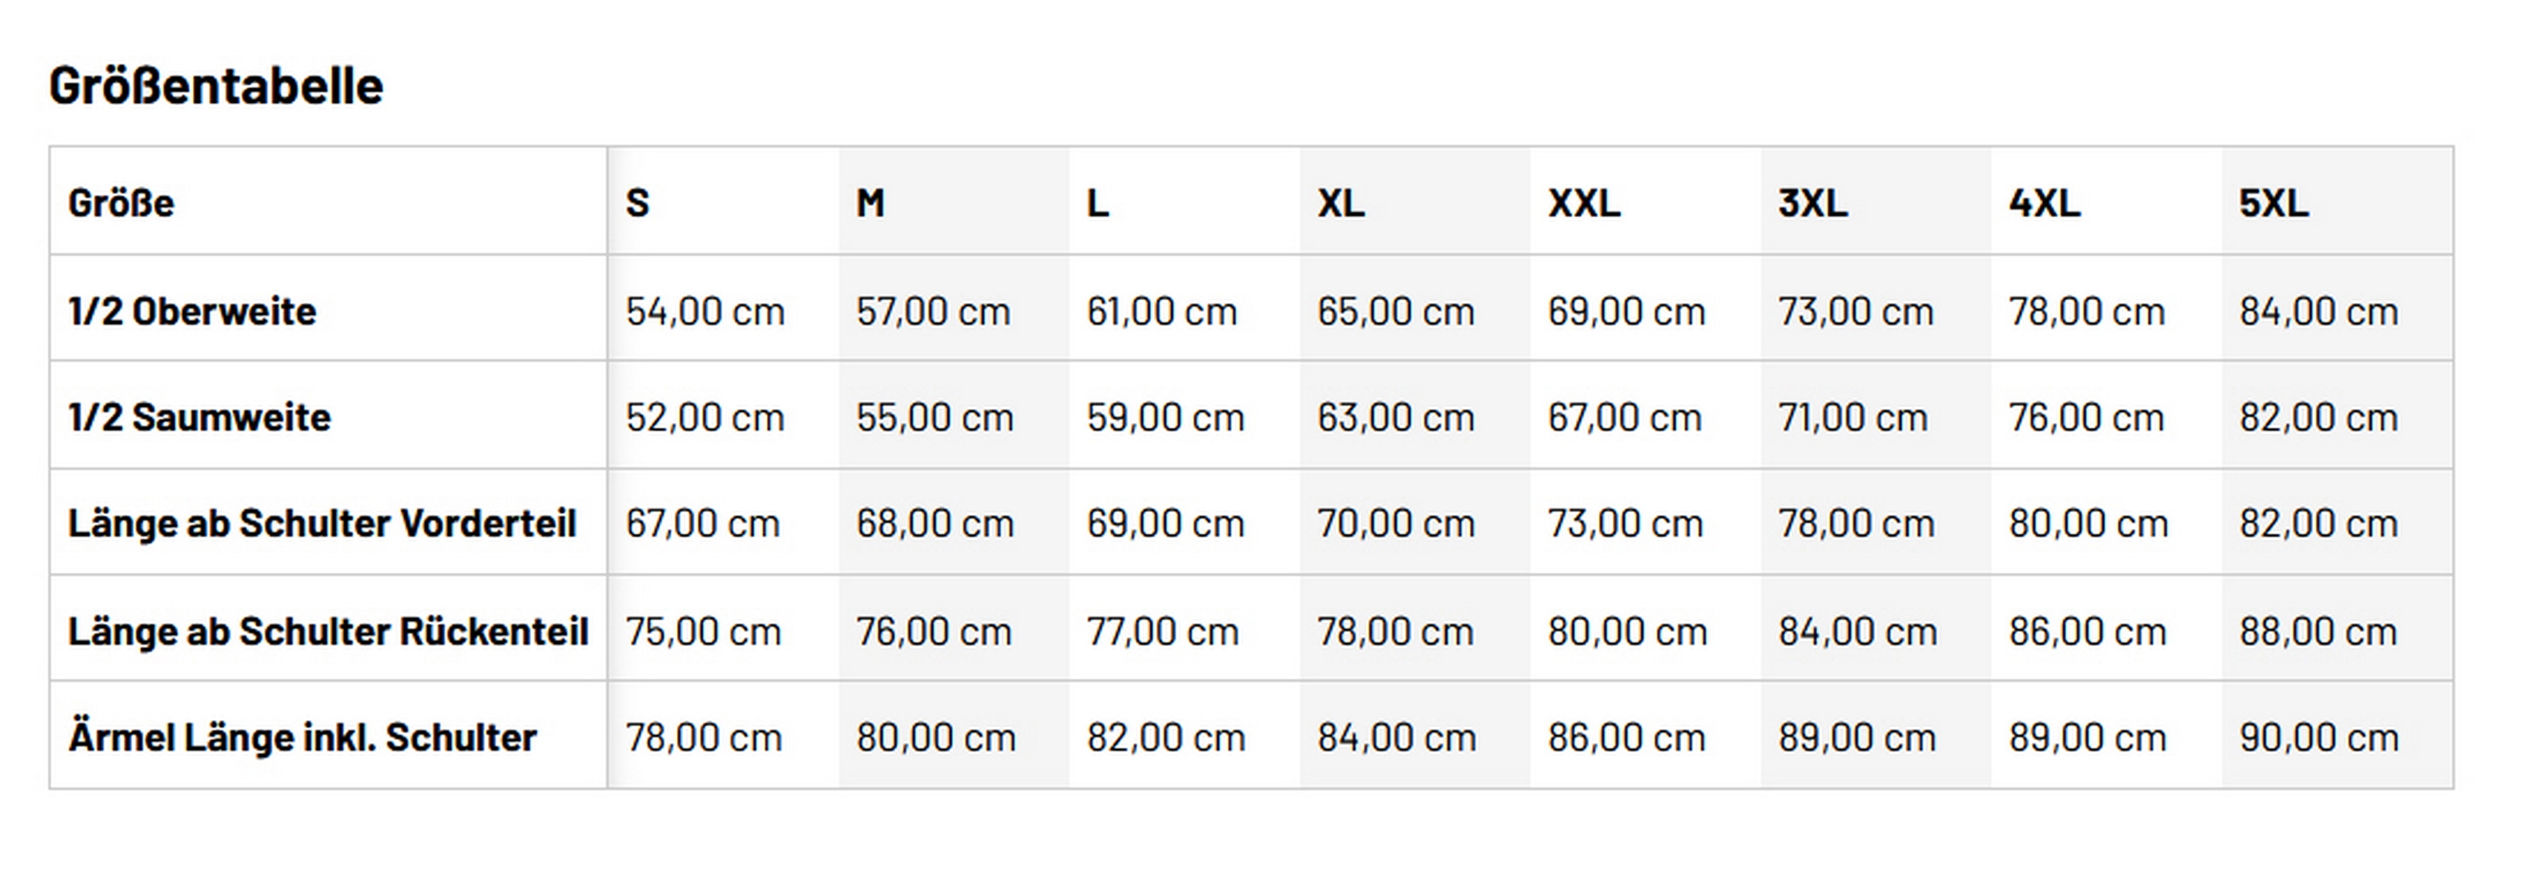Select the 63,00 cm Saumweite XL cell
The width and height of the screenshot is (2531, 889).
(1395, 417)
